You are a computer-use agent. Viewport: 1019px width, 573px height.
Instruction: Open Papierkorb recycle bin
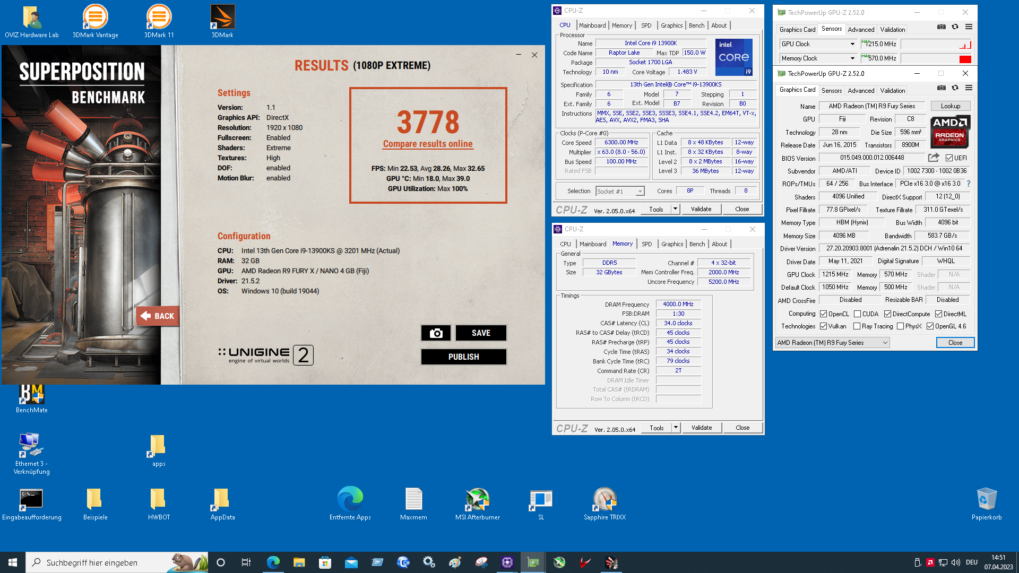987,505
